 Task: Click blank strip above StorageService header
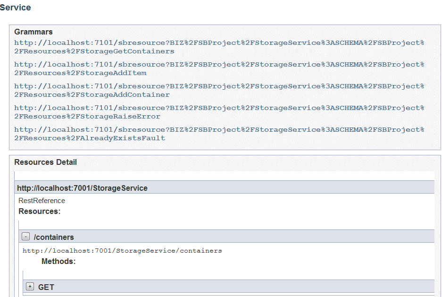(x=225, y=176)
